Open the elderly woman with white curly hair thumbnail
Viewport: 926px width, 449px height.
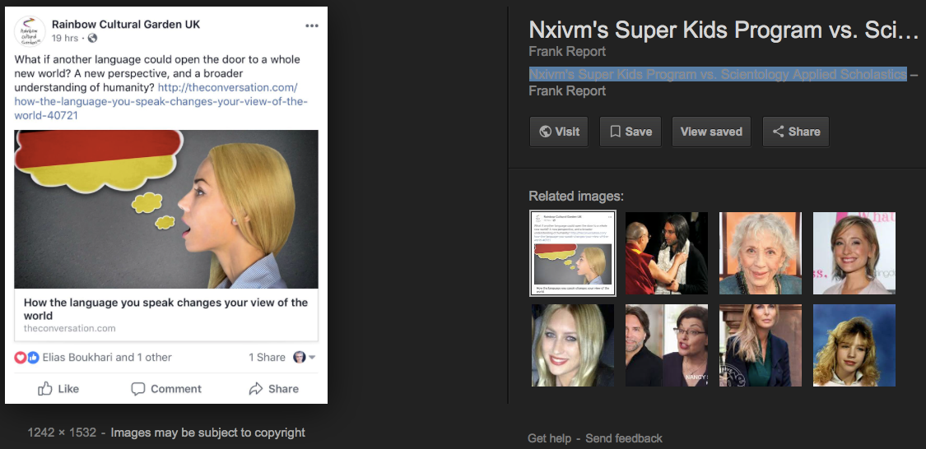760,253
